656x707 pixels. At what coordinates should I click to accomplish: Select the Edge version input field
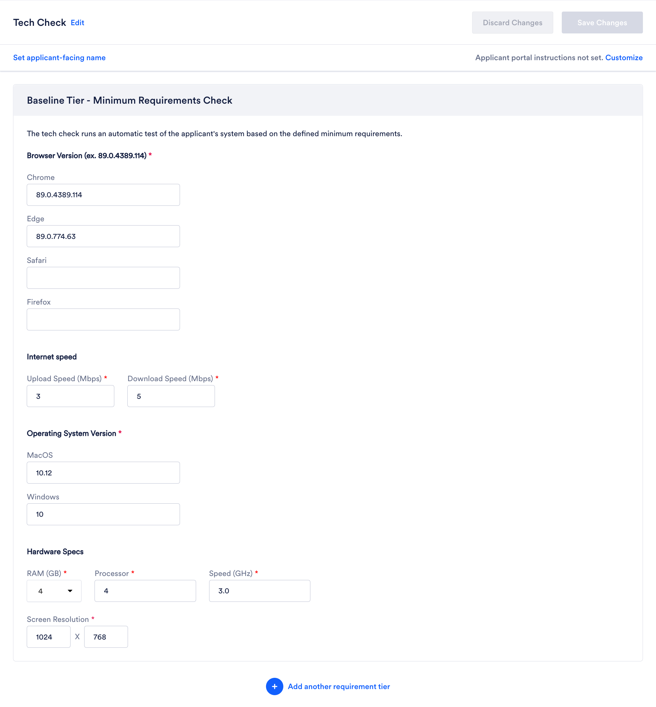click(x=103, y=236)
